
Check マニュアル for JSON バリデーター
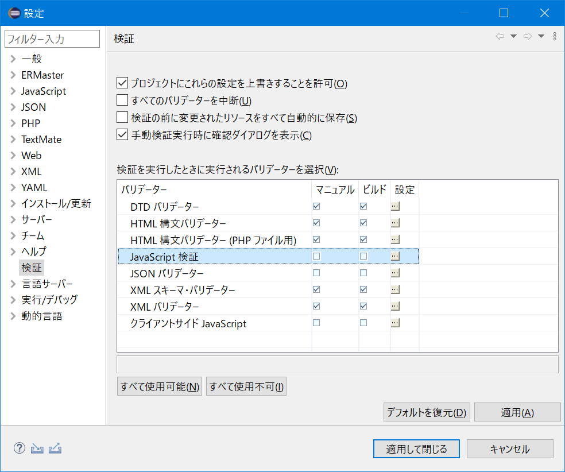pos(316,273)
